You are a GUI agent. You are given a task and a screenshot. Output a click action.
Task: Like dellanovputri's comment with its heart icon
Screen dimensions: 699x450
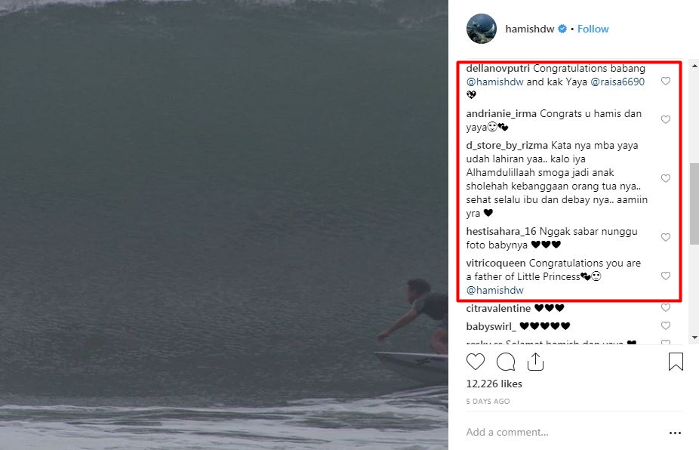666,81
